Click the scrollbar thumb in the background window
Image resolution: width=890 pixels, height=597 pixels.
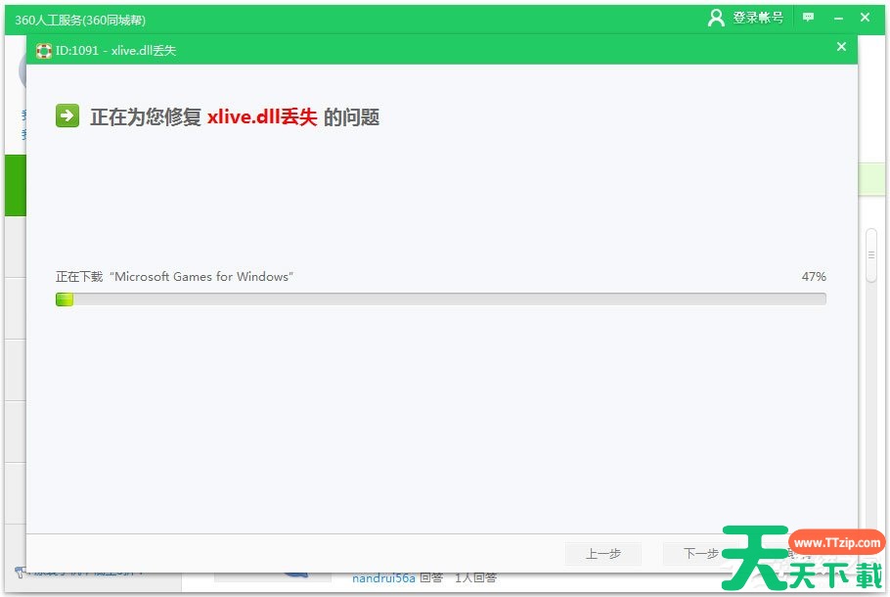point(871,255)
